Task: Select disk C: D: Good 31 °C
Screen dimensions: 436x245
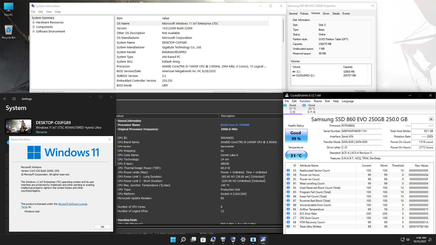Action: (x=293, y=109)
